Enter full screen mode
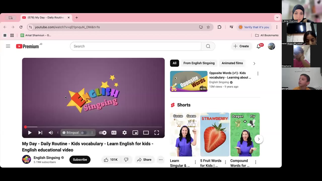Image resolution: width=322 pixels, height=181 pixels. (x=157, y=133)
